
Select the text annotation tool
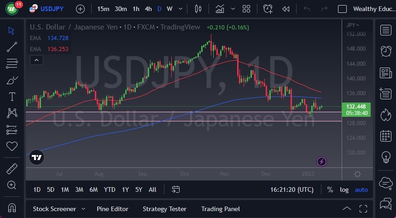coord(12,97)
